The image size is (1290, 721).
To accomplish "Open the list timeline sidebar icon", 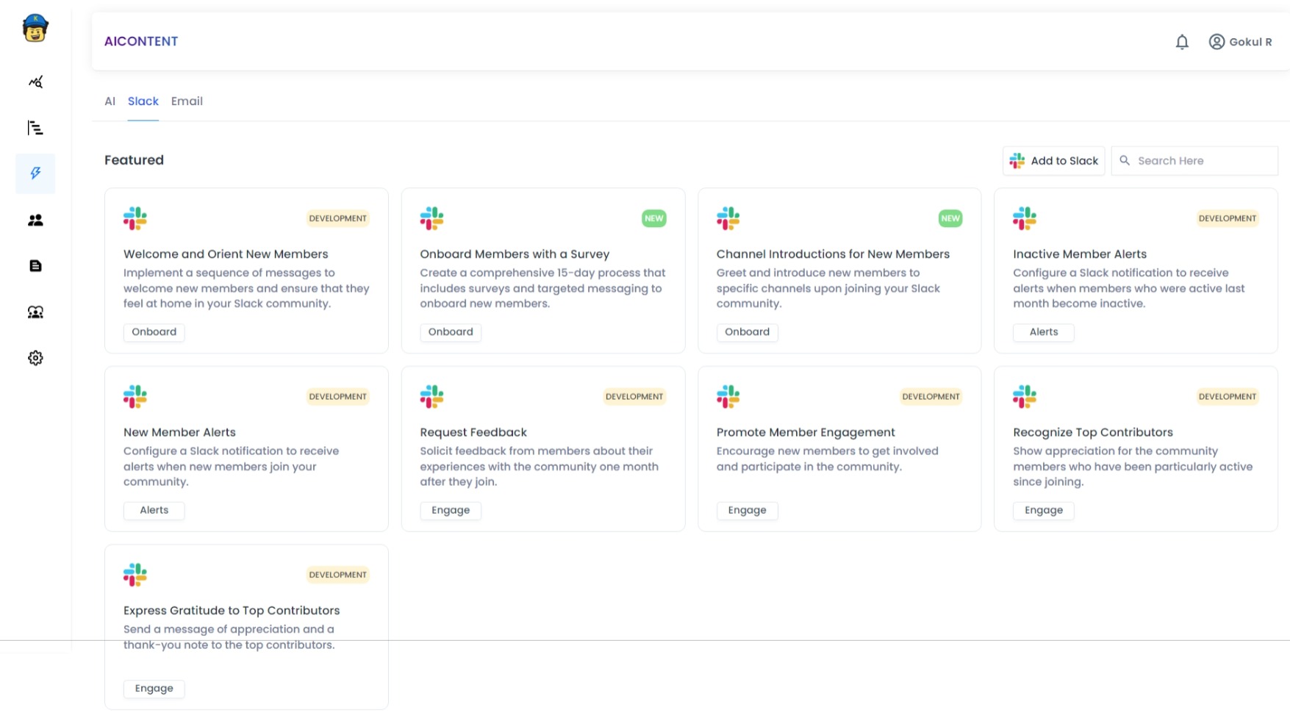I will [x=35, y=128].
